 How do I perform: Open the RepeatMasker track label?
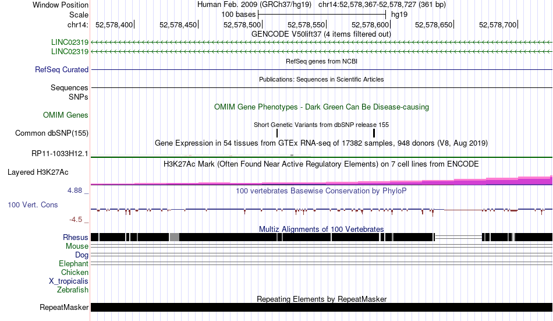pos(64,307)
